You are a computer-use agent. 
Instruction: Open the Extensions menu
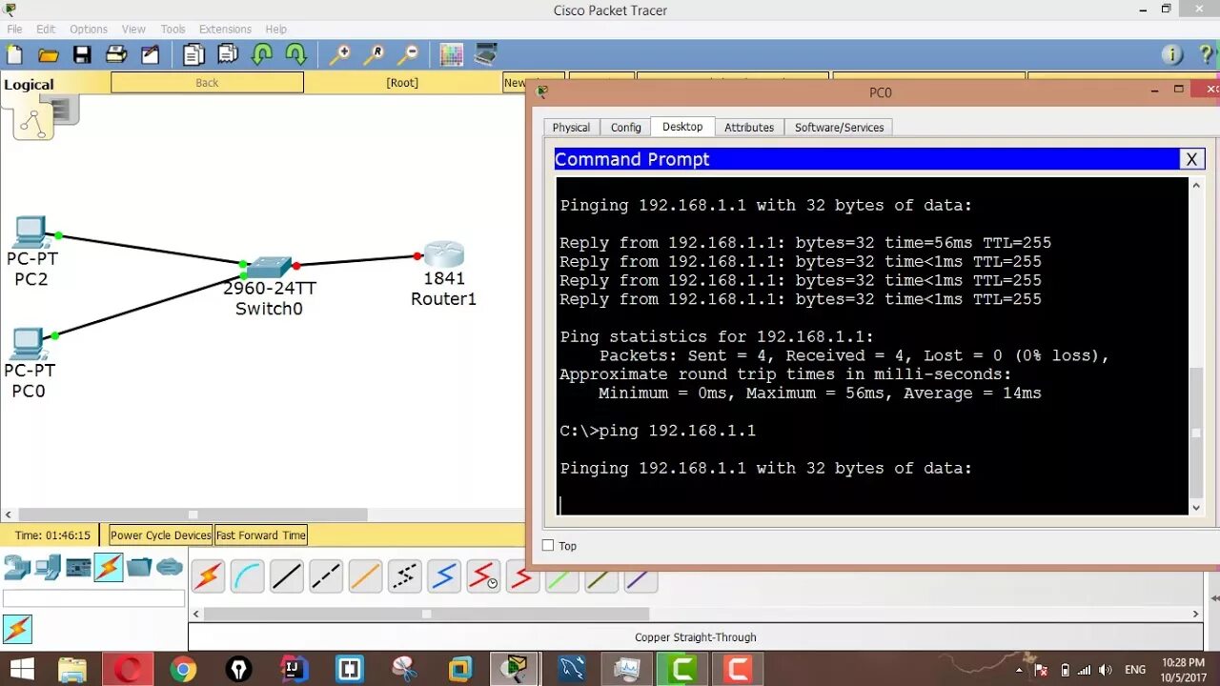pyautogui.click(x=225, y=30)
